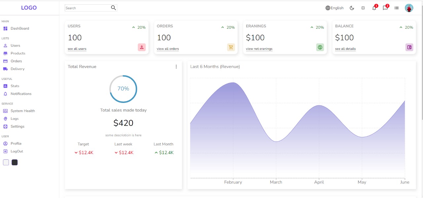The image size is (423, 198).
Task: Open the notifications bell in top bar
Action: click(x=374, y=8)
